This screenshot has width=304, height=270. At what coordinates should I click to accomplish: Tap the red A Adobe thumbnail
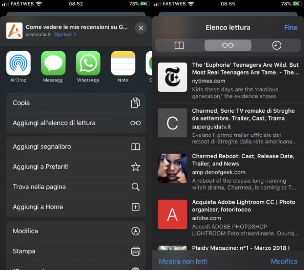(x=172, y=214)
